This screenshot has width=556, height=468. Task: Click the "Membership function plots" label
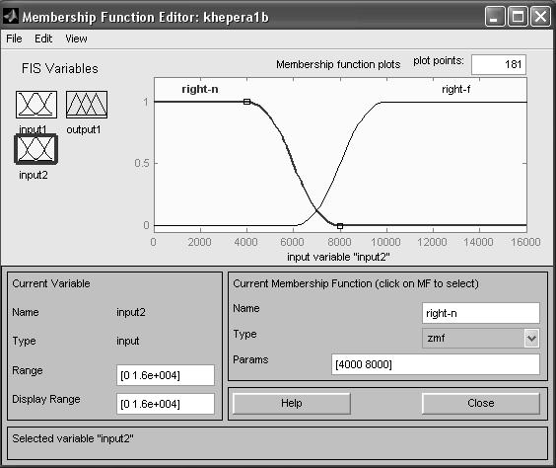click(x=338, y=64)
